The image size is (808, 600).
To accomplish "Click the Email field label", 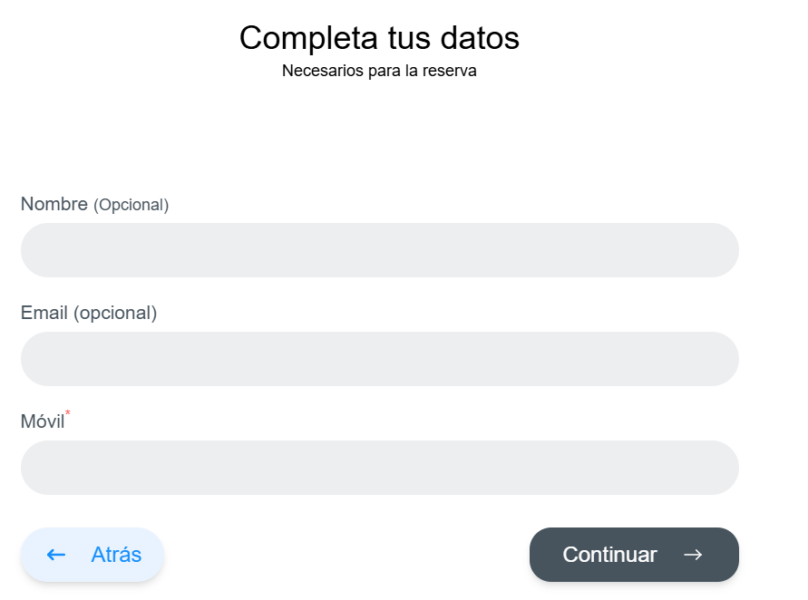I will 44,313.
